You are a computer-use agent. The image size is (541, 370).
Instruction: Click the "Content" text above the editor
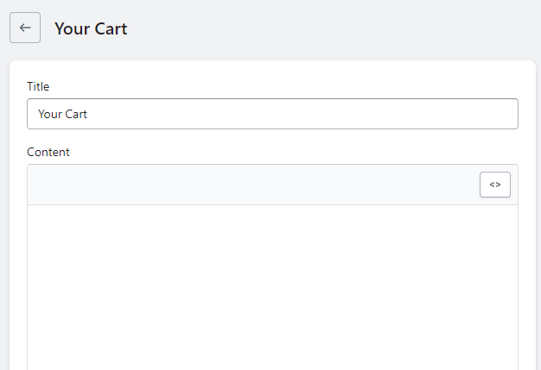pos(48,152)
